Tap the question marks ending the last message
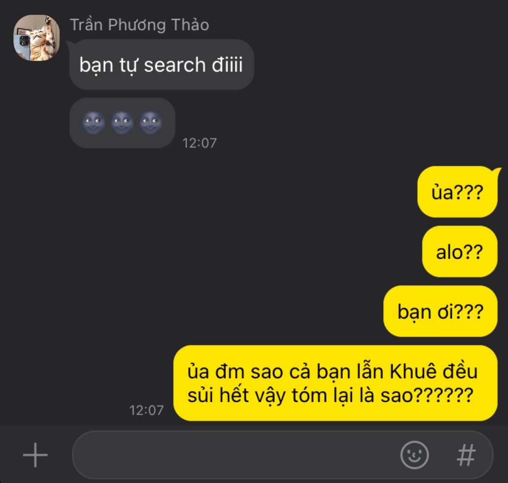Screen dimensions: 508x483 point(444,395)
